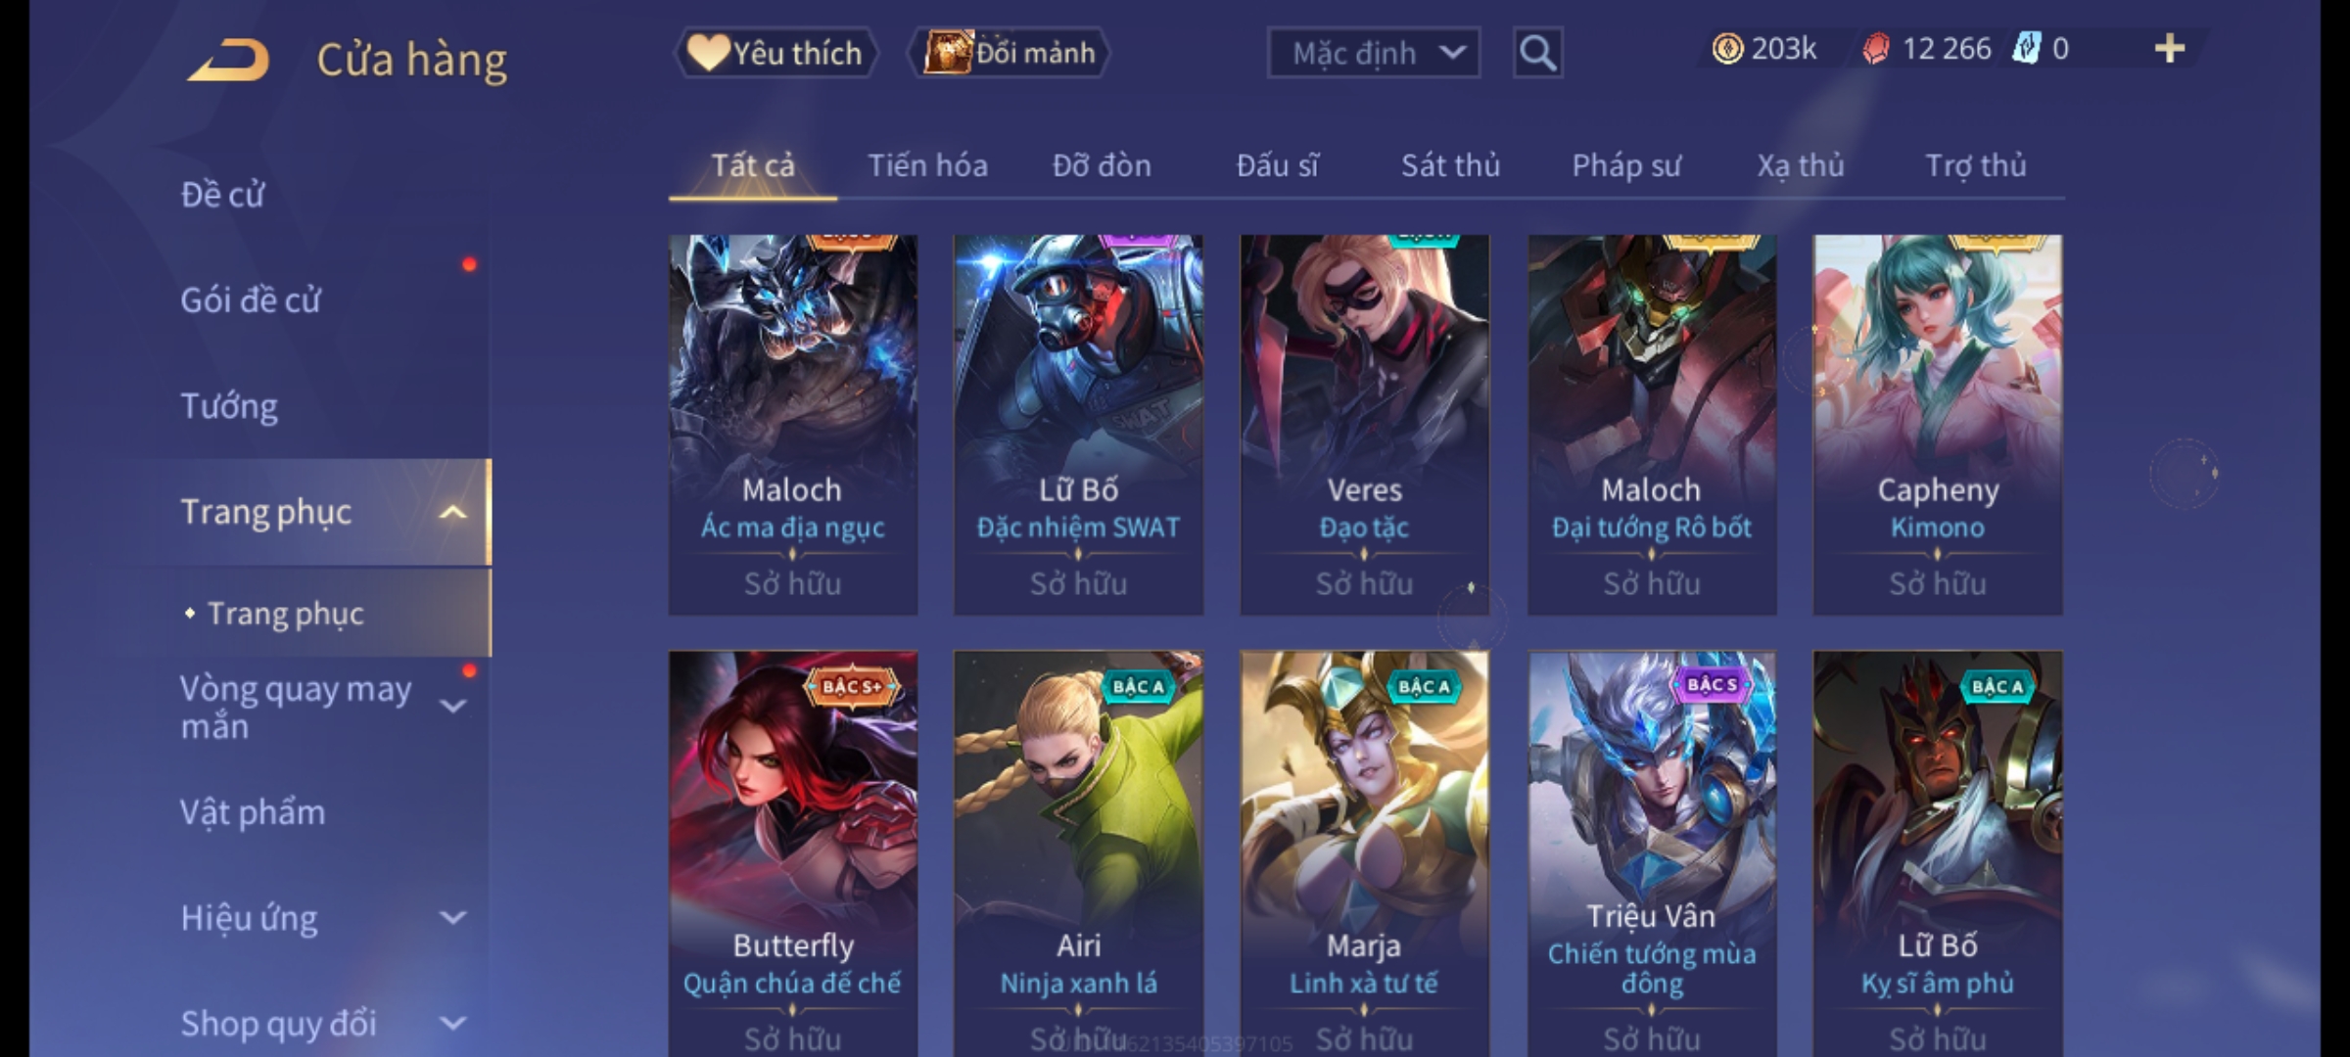Tap the back arrow beside Cửa hàng
Viewport: 2350px width, 1057px height.
(228, 60)
